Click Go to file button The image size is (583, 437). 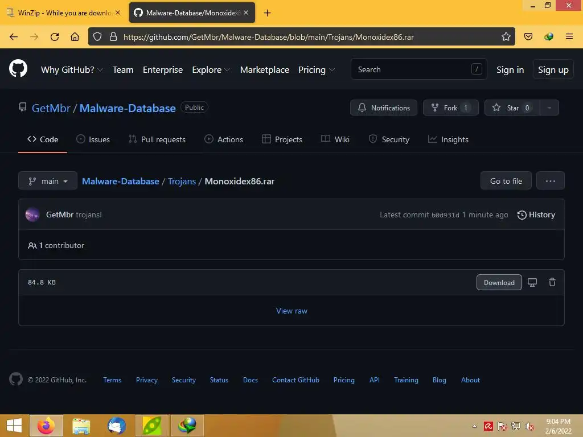[x=506, y=181]
